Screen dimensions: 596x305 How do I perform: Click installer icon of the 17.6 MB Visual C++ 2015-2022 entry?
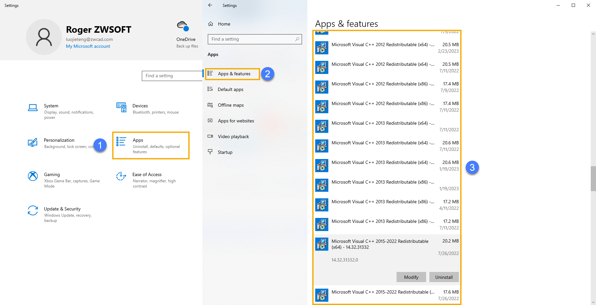point(322,295)
